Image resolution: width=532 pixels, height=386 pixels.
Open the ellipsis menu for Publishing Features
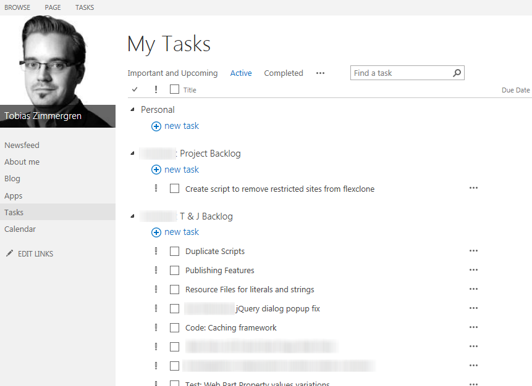[473, 269]
